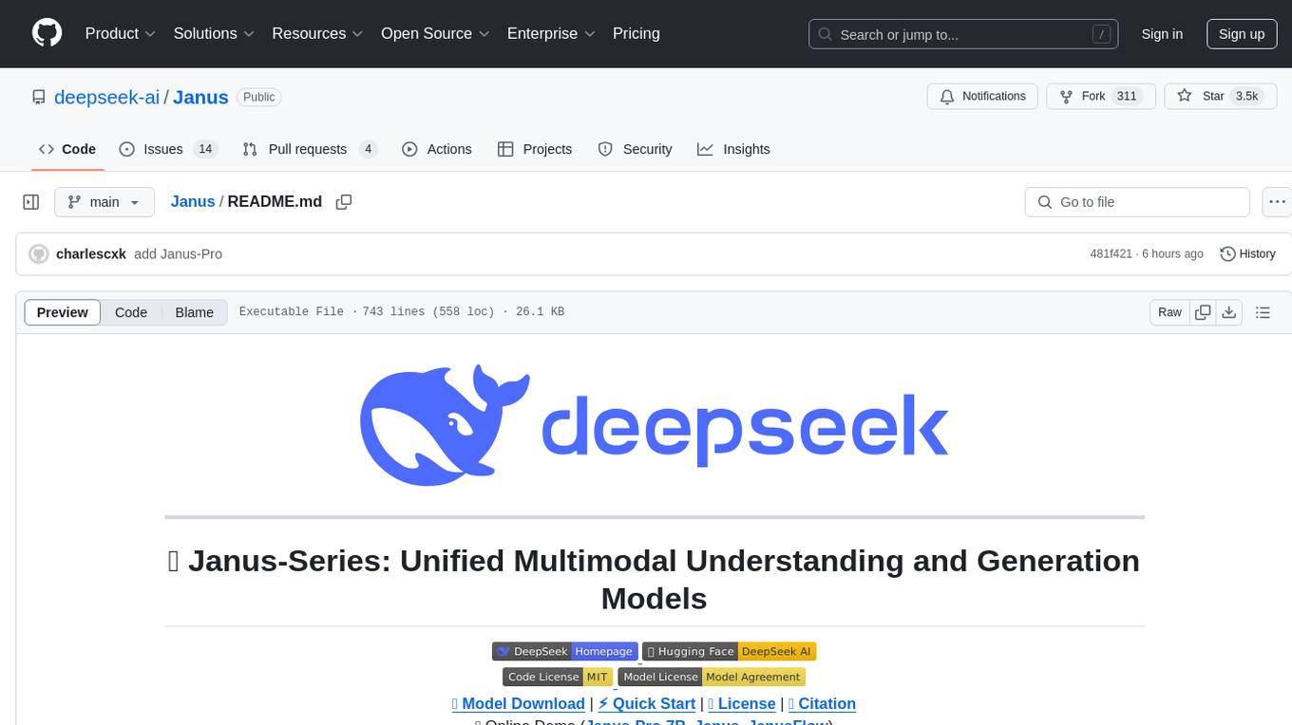
Task: Open charlescxk avatar profile
Action: (39, 254)
